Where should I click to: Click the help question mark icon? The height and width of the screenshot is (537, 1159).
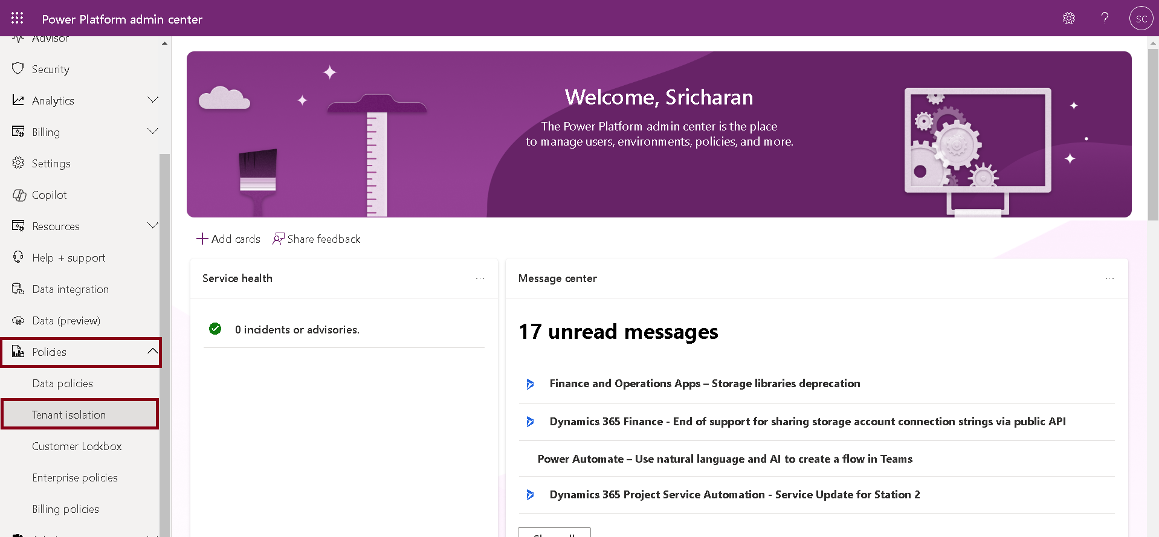[x=1105, y=18]
